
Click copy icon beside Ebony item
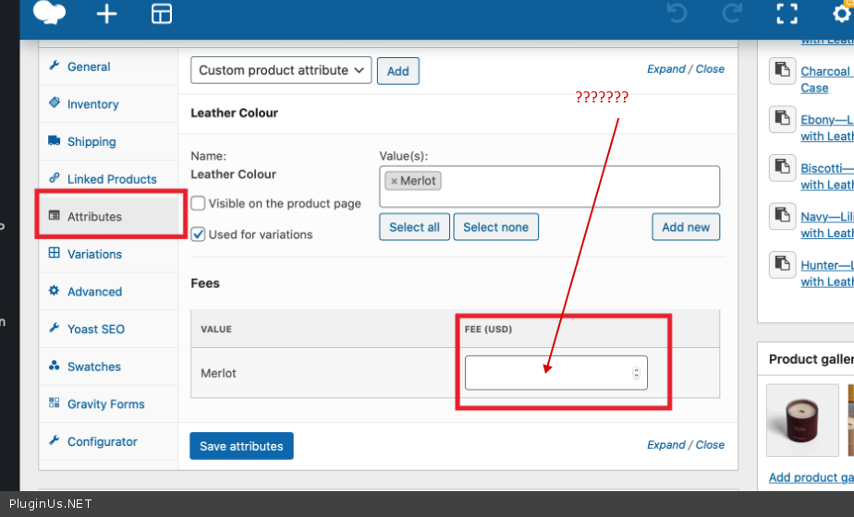783,120
